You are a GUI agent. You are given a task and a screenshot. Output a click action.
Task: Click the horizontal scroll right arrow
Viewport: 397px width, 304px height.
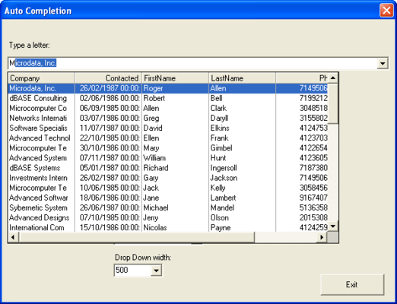click(322, 237)
